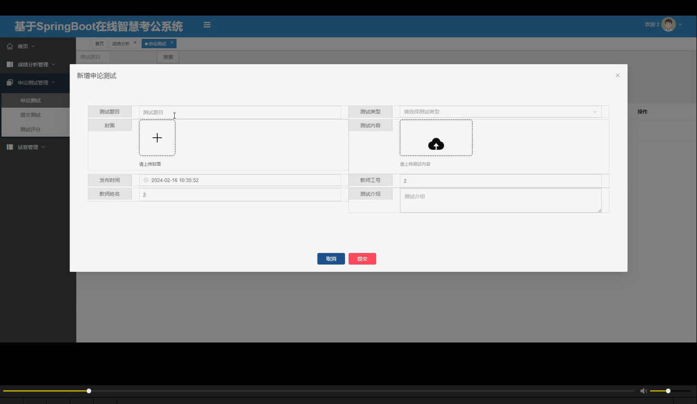
Task: Expand the 试卷管理 menu section
Action: (x=44, y=147)
